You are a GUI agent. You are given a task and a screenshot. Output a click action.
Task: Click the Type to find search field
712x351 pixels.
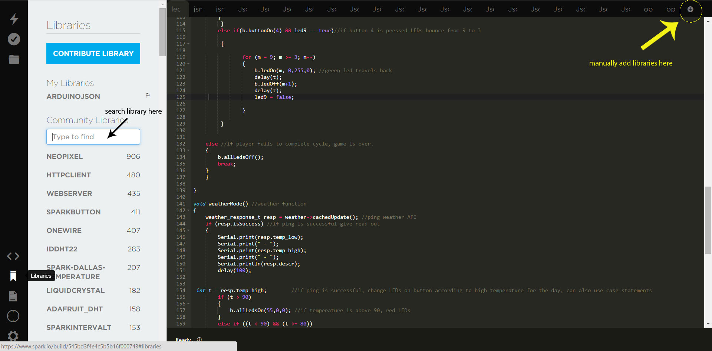coord(93,137)
